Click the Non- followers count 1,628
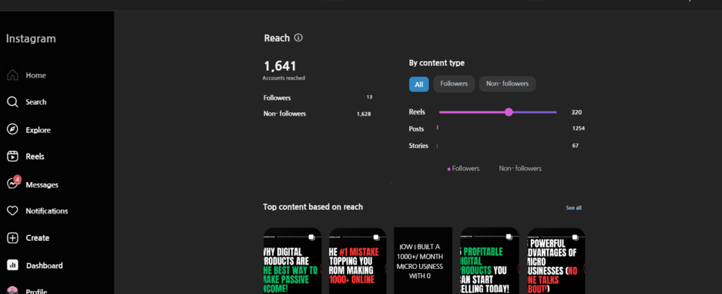This screenshot has width=722, height=294. (364, 114)
